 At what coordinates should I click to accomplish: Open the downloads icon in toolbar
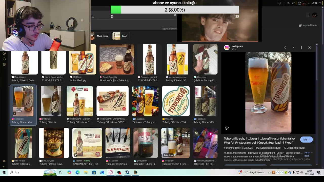309,3
